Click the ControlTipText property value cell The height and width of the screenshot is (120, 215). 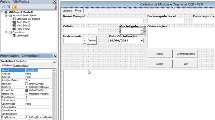(x=39, y=114)
